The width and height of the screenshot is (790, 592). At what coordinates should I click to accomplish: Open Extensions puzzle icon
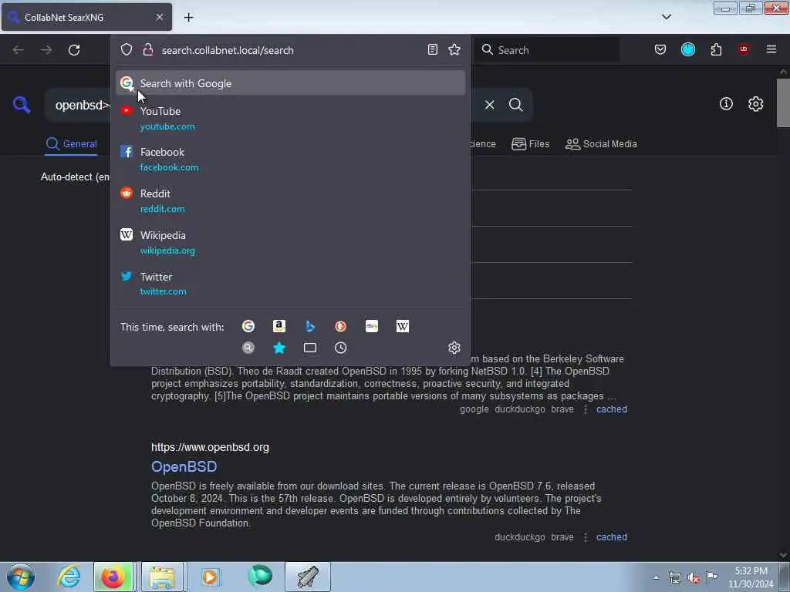coord(717,49)
